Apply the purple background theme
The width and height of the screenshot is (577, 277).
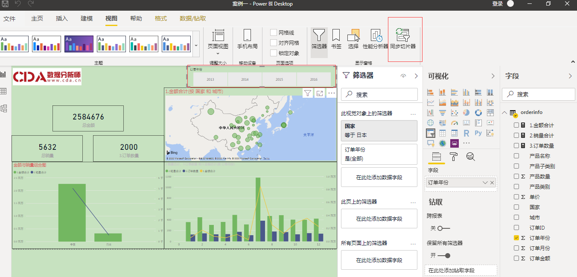click(x=79, y=44)
